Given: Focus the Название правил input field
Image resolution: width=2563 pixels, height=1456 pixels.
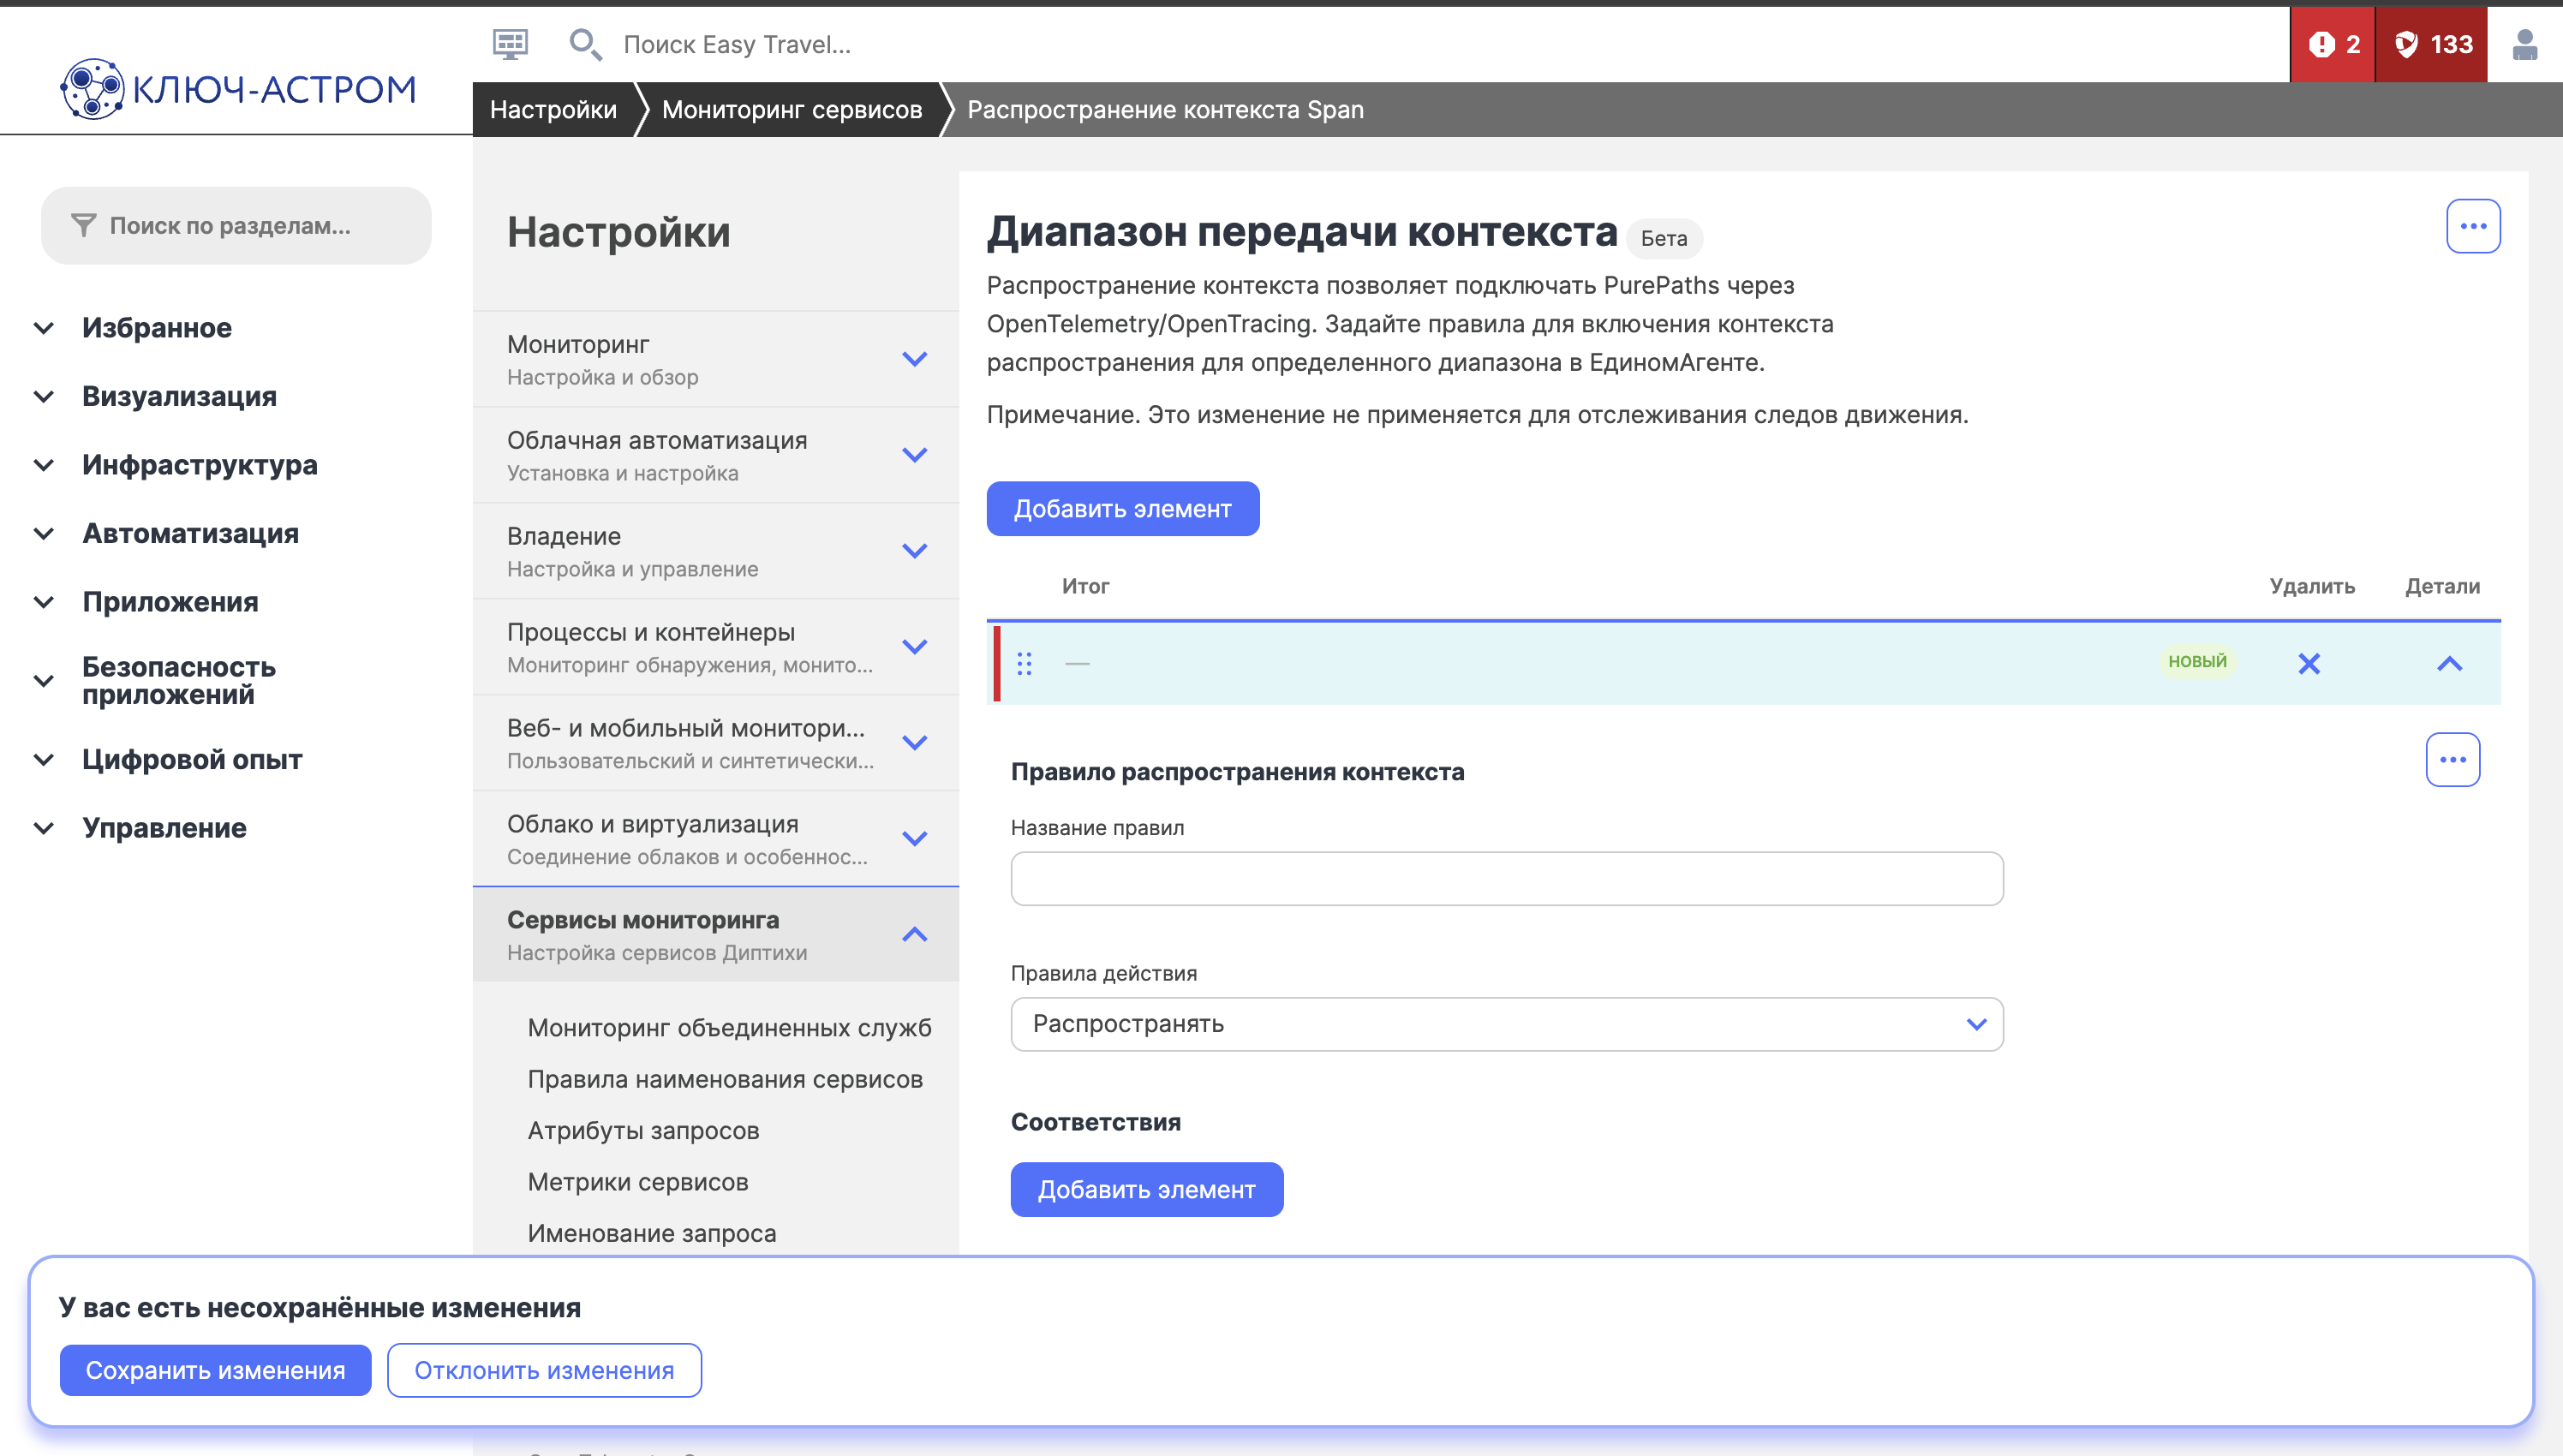Looking at the screenshot, I should pos(1506,879).
